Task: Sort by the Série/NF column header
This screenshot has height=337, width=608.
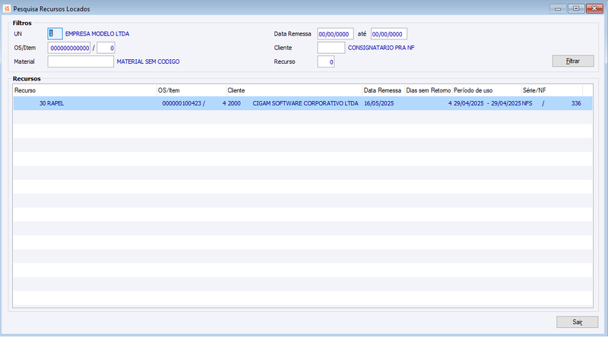Action: tap(552, 90)
